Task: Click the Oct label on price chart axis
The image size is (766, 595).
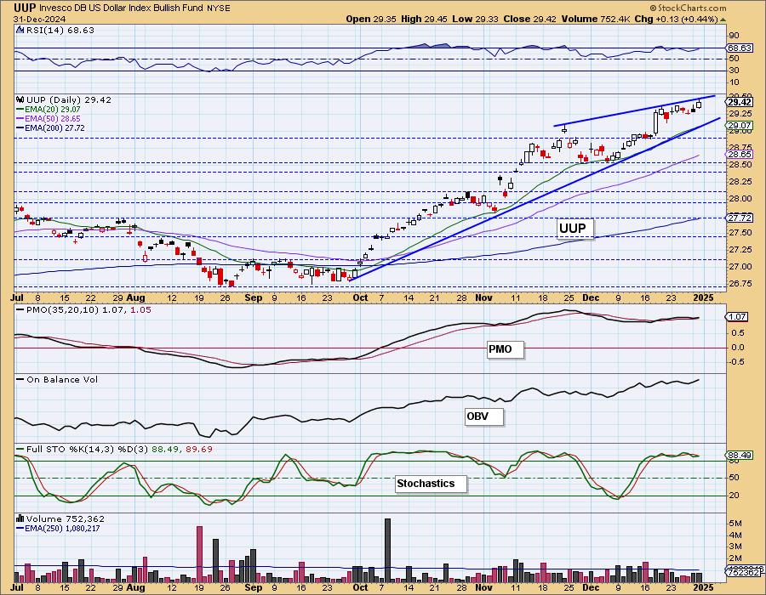Action: point(360,297)
